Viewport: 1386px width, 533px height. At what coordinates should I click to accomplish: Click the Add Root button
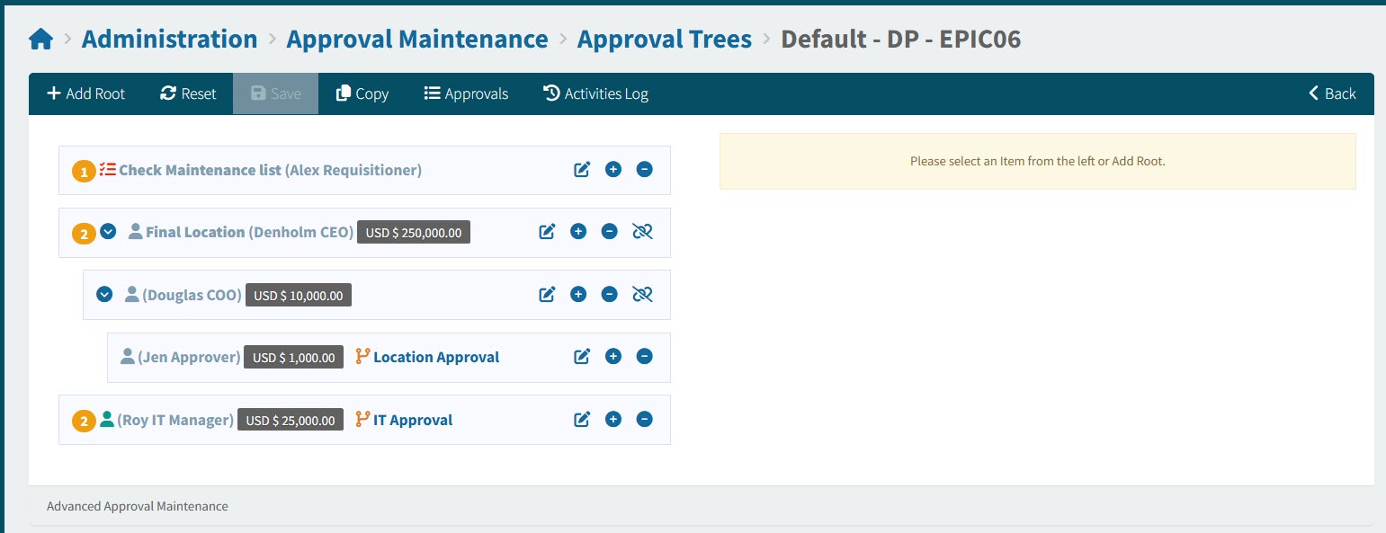pyautogui.click(x=85, y=93)
